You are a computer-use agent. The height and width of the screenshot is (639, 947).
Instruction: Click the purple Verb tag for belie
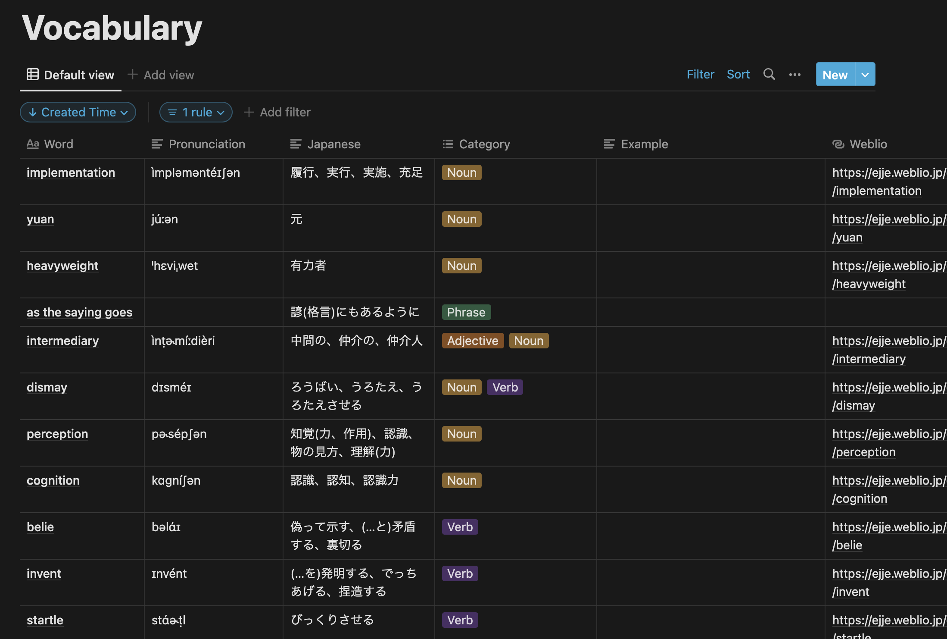pos(460,527)
